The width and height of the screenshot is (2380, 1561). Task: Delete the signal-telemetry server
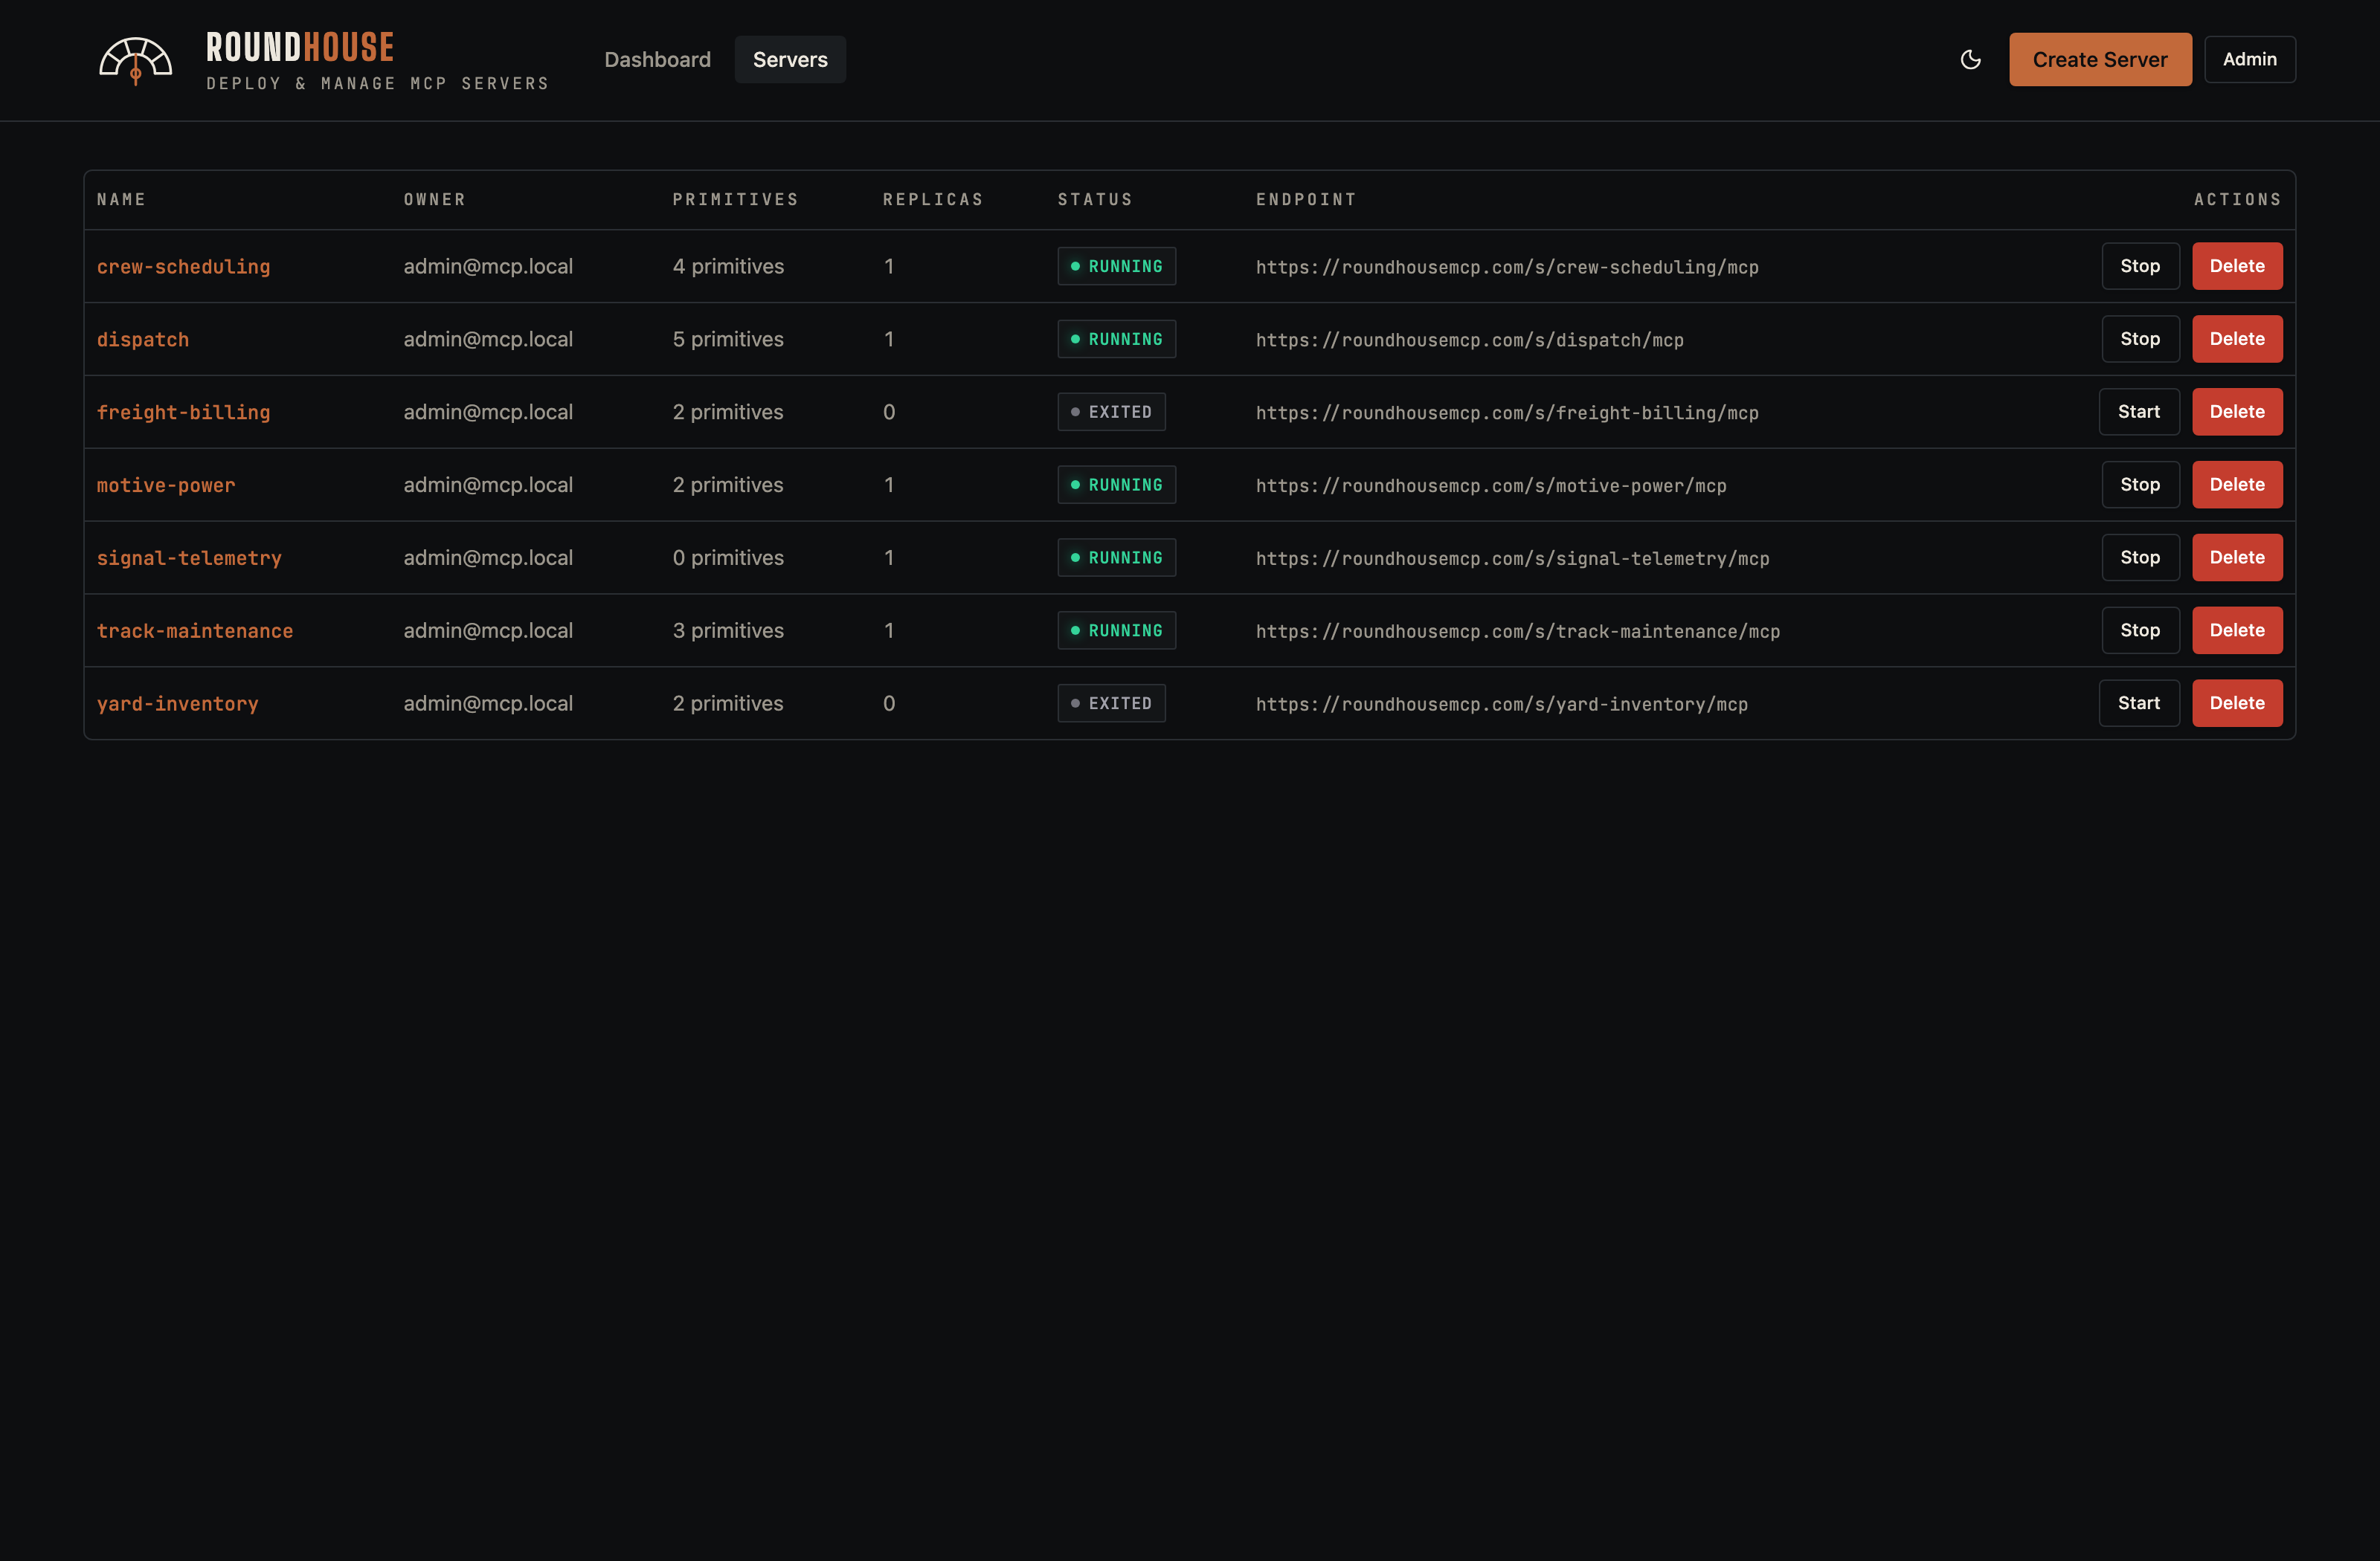[x=2237, y=557]
